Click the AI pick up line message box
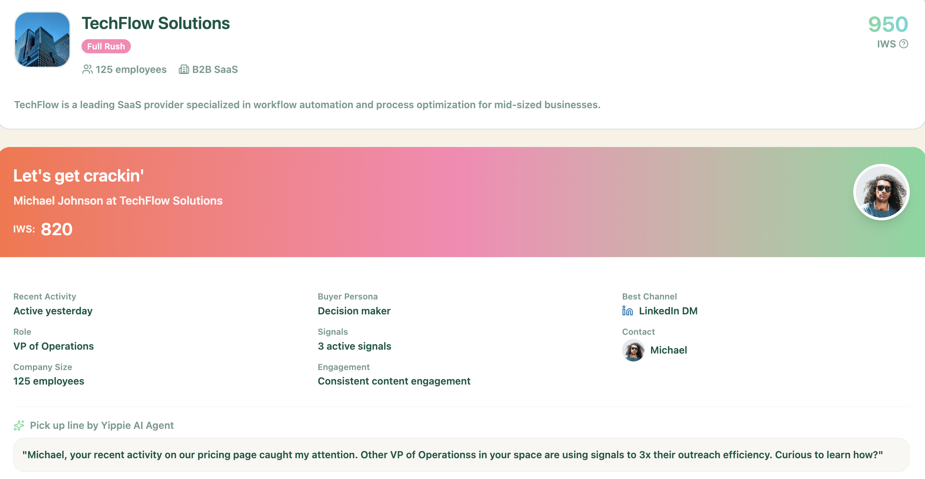The height and width of the screenshot is (479, 925). click(461, 455)
